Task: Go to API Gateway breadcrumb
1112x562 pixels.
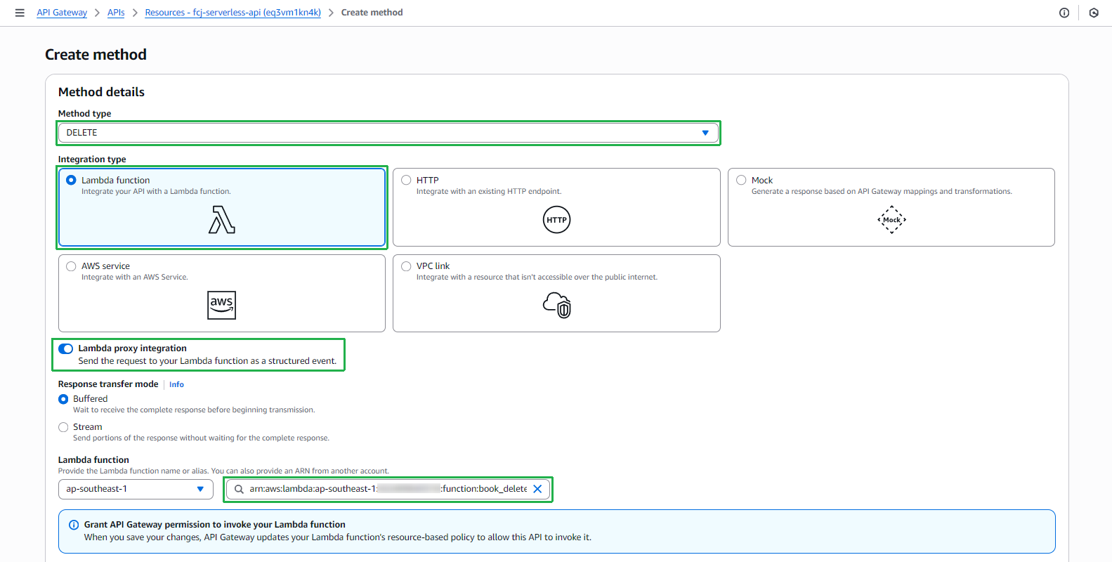Action: click(x=62, y=13)
